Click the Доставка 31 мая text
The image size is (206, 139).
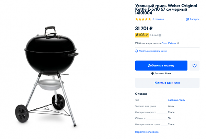coord(163,73)
